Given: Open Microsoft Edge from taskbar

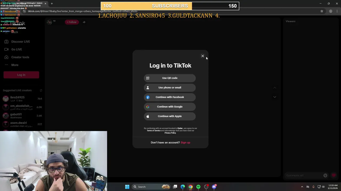Looking at the screenshot, I should [x=183, y=187].
